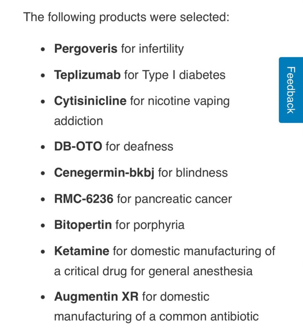Select the bold DB-OTO product name
This screenshot has height=331, width=303.
(78, 146)
